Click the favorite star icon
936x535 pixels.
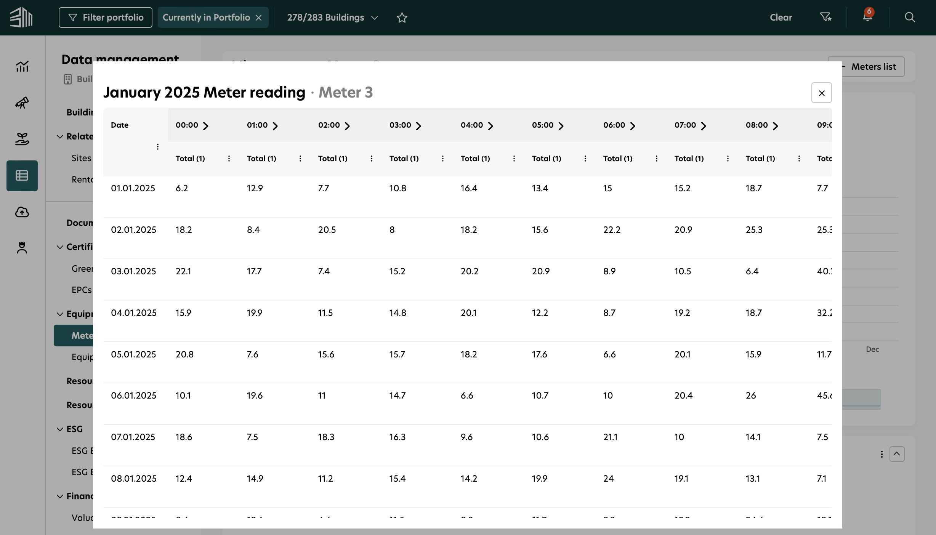tap(402, 18)
